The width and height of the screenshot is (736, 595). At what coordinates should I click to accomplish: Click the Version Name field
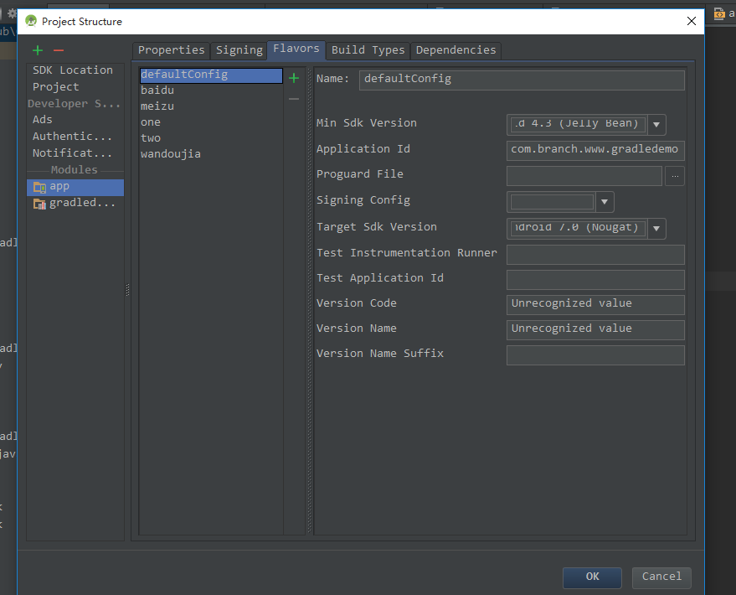coord(595,329)
